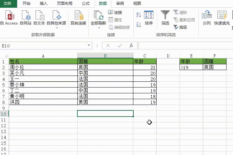Select column B header
233x155 pixels.
coord(105,56)
